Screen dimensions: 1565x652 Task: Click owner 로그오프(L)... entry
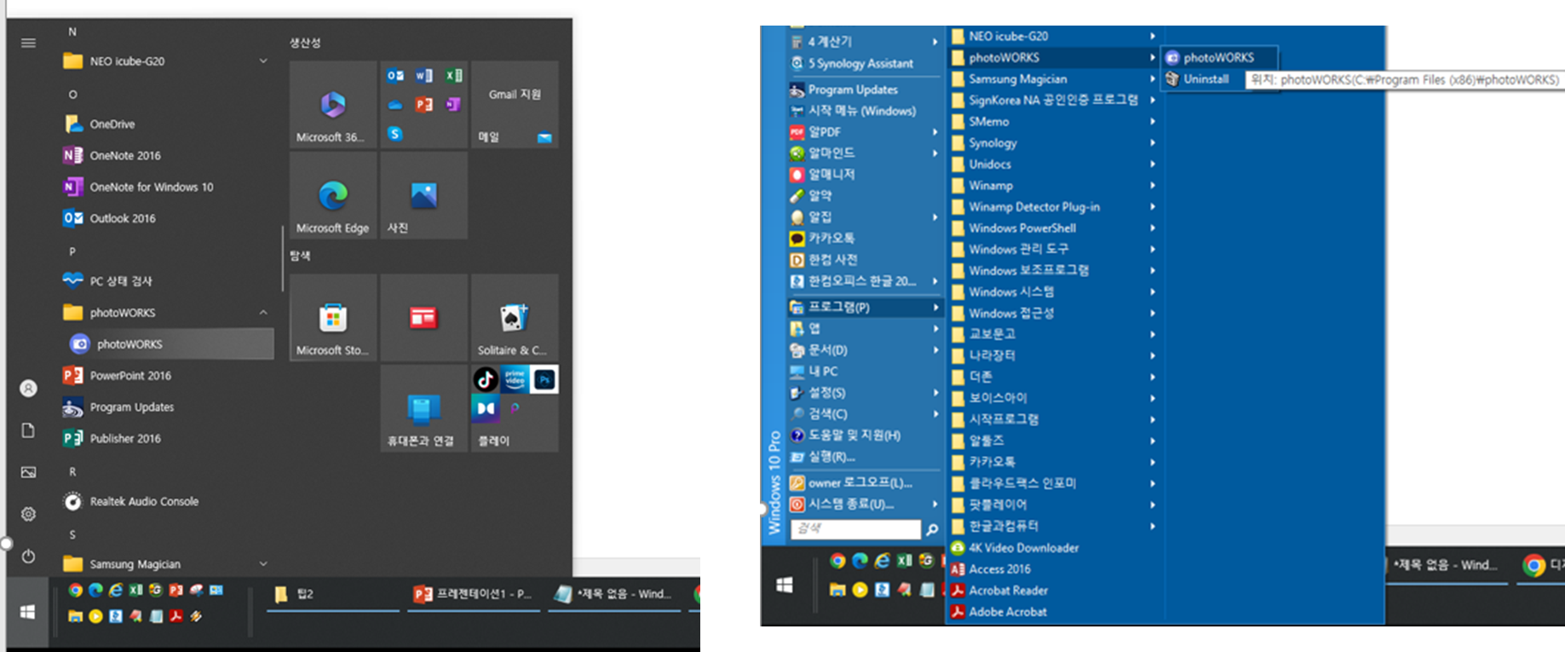pyautogui.click(x=866, y=482)
